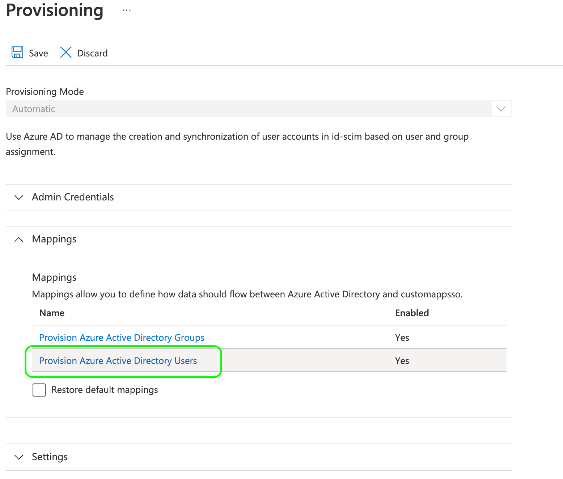
Task: Click Yes value in the Users row
Action: [x=402, y=361]
